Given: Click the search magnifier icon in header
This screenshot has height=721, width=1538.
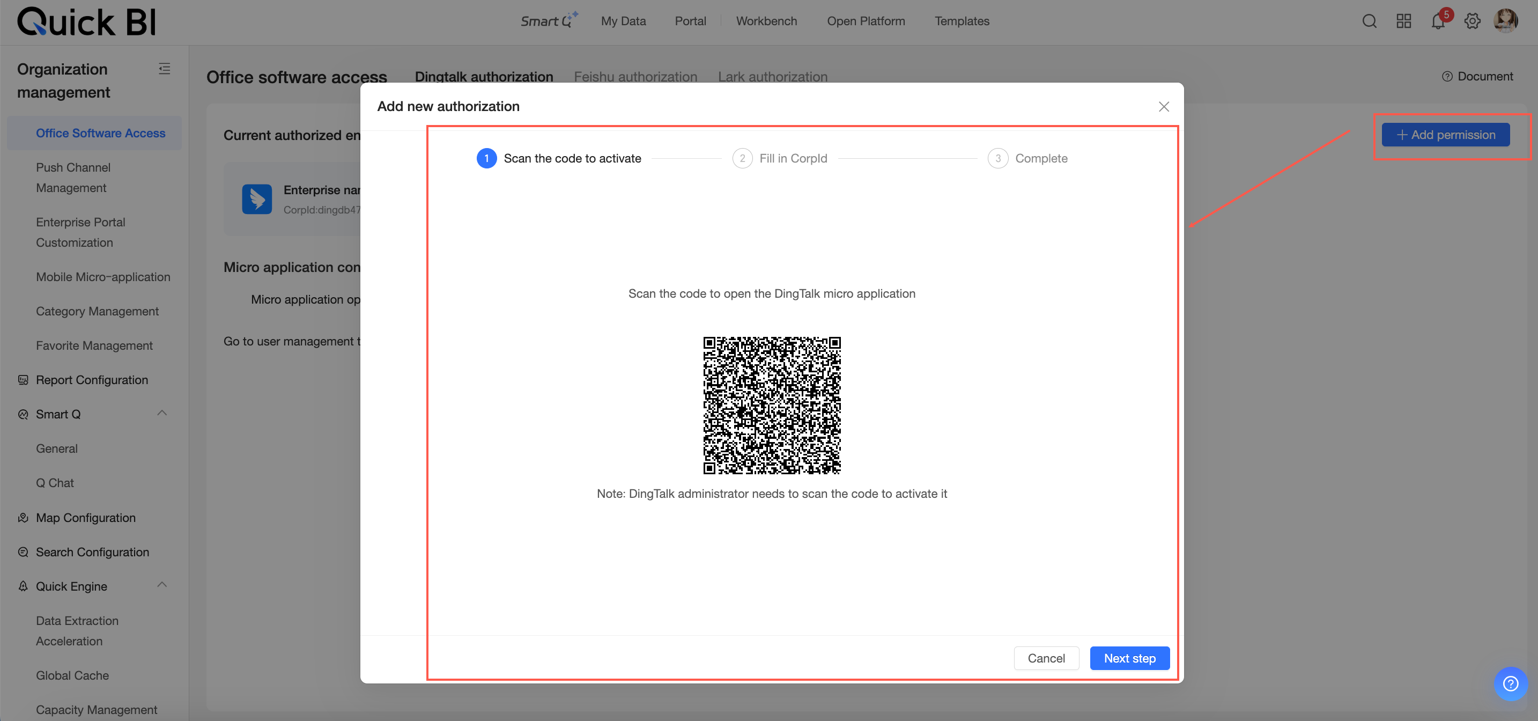Looking at the screenshot, I should tap(1369, 21).
